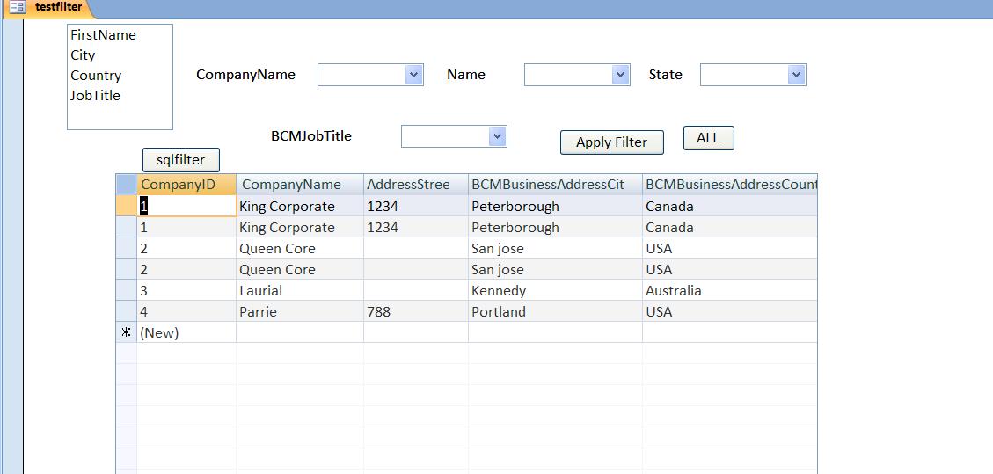The height and width of the screenshot is (474, 993).
Task: Choose Country in the list box
Action: (x=96, y=76)
